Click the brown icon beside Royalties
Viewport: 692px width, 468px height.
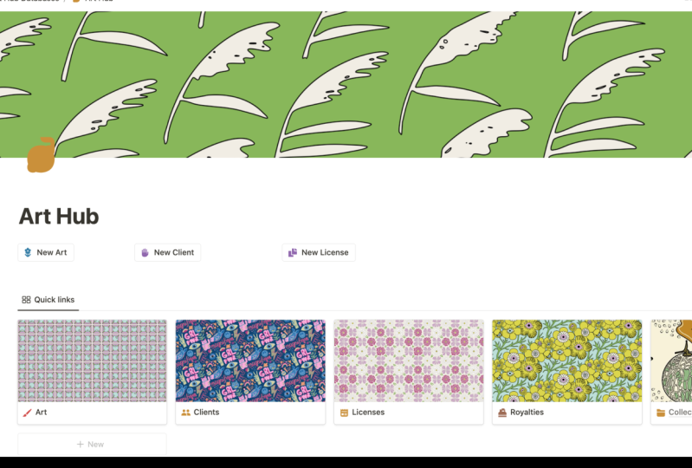(x=502, y=413)
